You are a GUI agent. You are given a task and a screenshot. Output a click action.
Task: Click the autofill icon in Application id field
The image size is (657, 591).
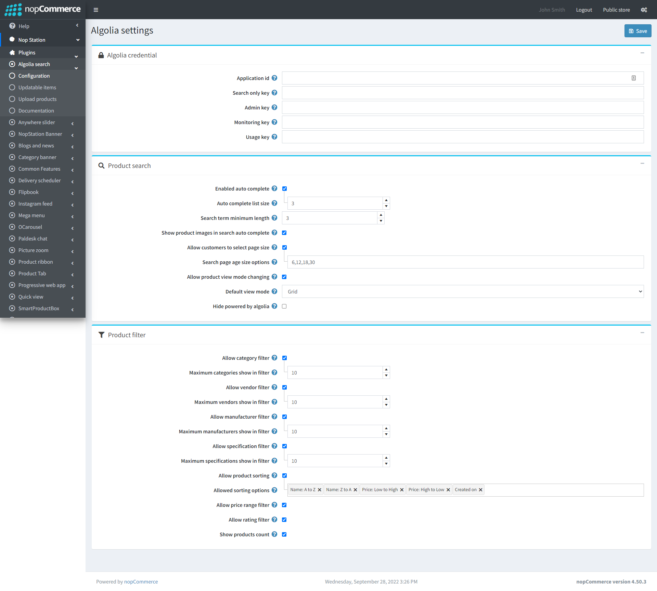634,78
